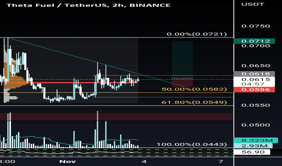Click the 2.93M volume value label
Viewport: 282px width, 166px height.
tap(253, 146)
